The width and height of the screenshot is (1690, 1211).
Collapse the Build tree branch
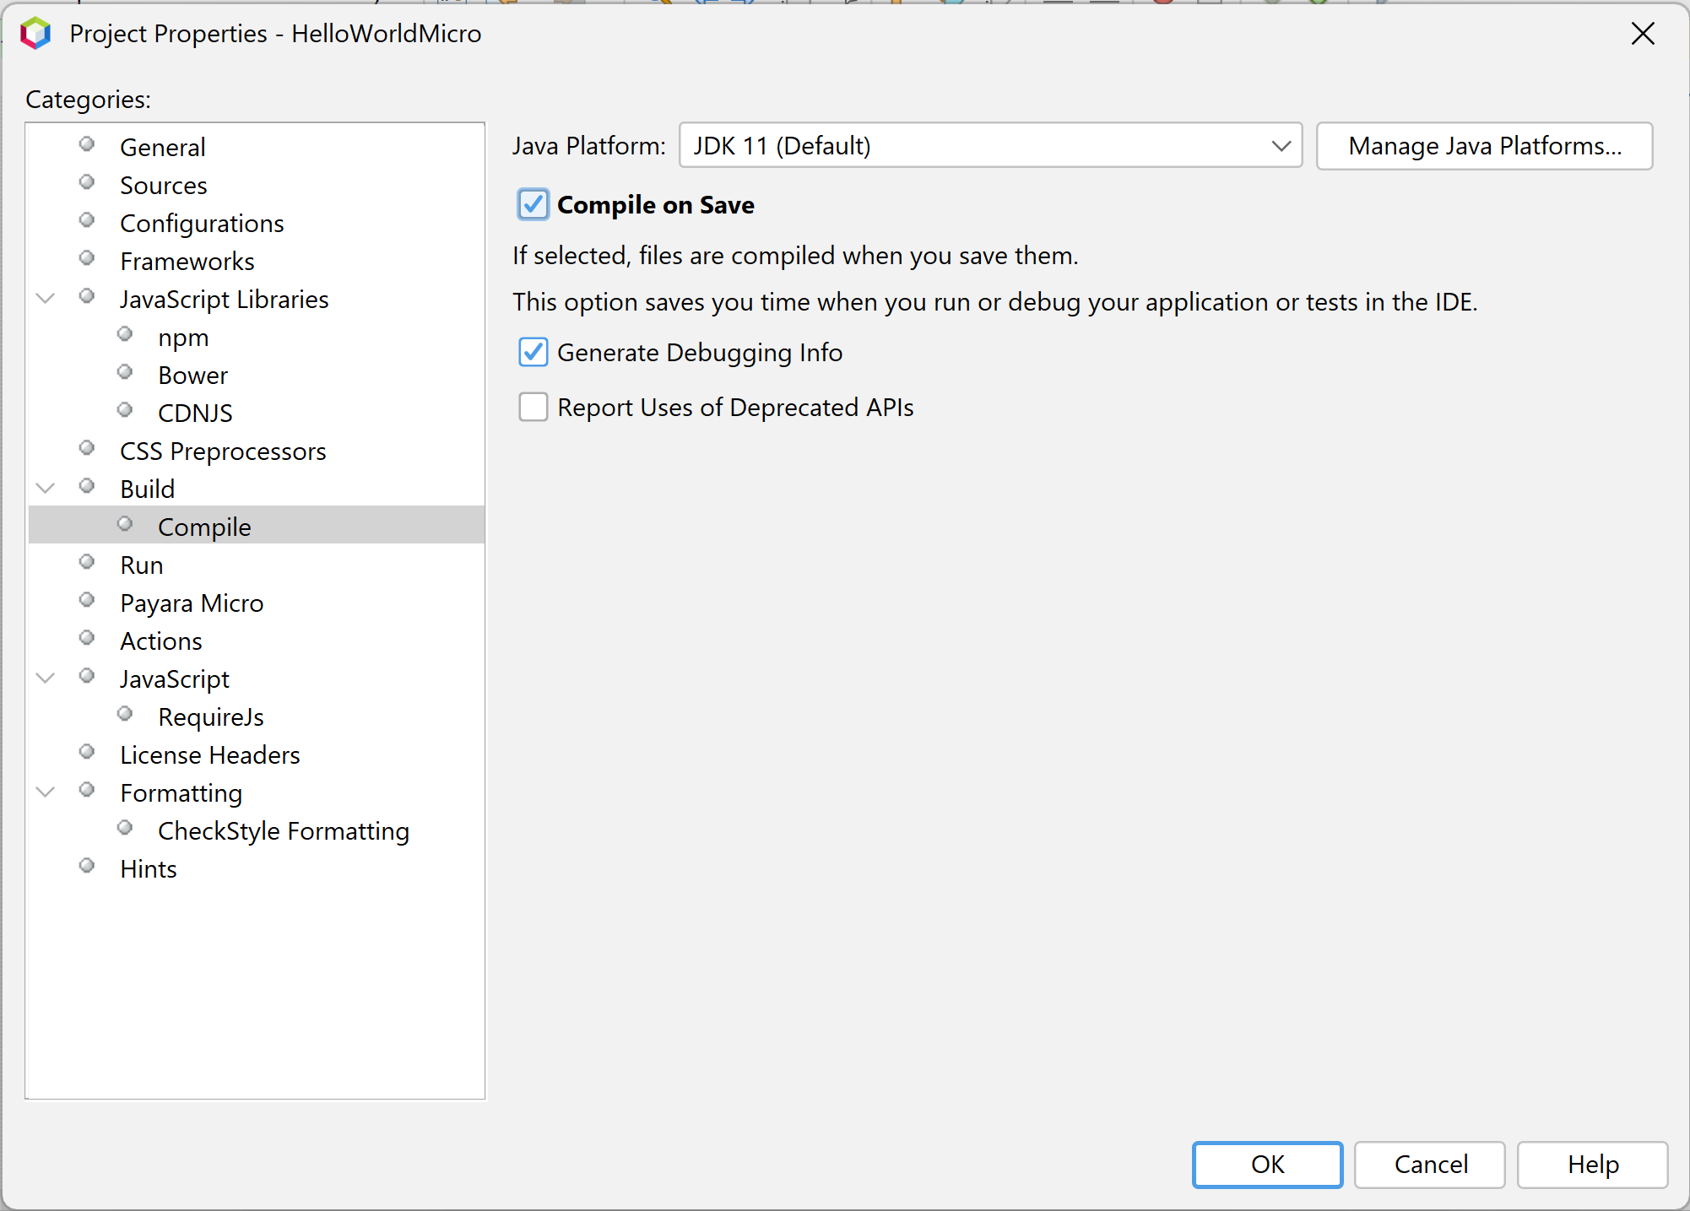46,487
